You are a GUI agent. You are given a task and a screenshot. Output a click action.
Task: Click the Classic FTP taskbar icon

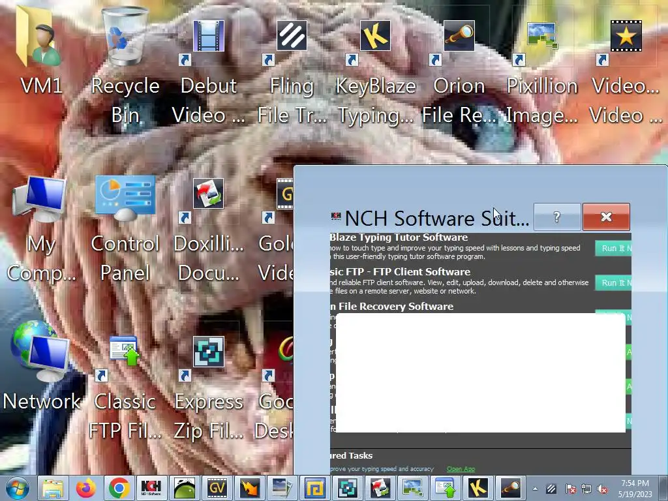click(445, 488)
